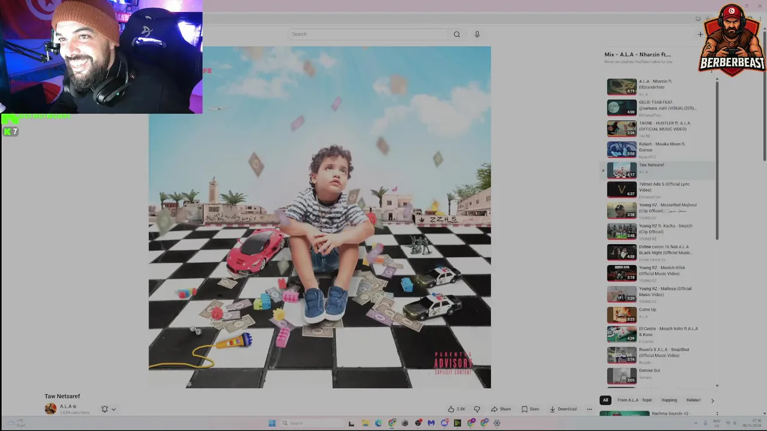This screenshot has height=431, width=767.
Task: Select the Rapping filter chip
Action: click(x=669, y=400)
